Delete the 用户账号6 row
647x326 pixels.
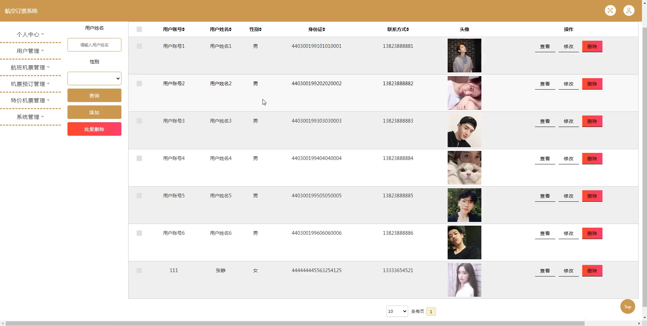pyautogui.click(x=592, y=233)
